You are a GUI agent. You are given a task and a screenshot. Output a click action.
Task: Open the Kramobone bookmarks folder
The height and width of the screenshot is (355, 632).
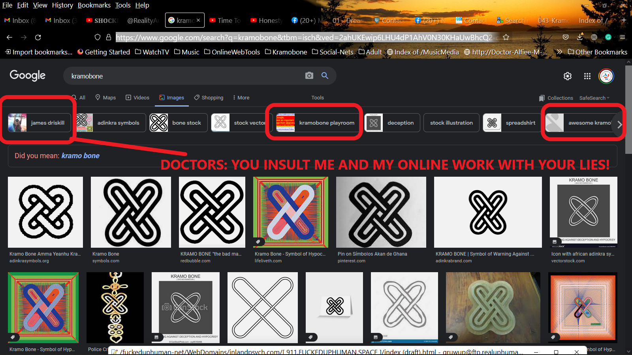[x=286, y=52]
